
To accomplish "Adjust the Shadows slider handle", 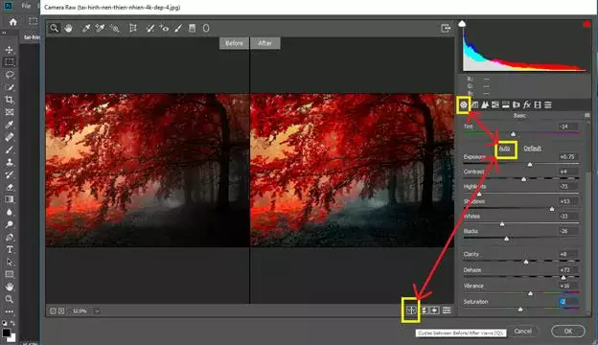I will point(552,209).
